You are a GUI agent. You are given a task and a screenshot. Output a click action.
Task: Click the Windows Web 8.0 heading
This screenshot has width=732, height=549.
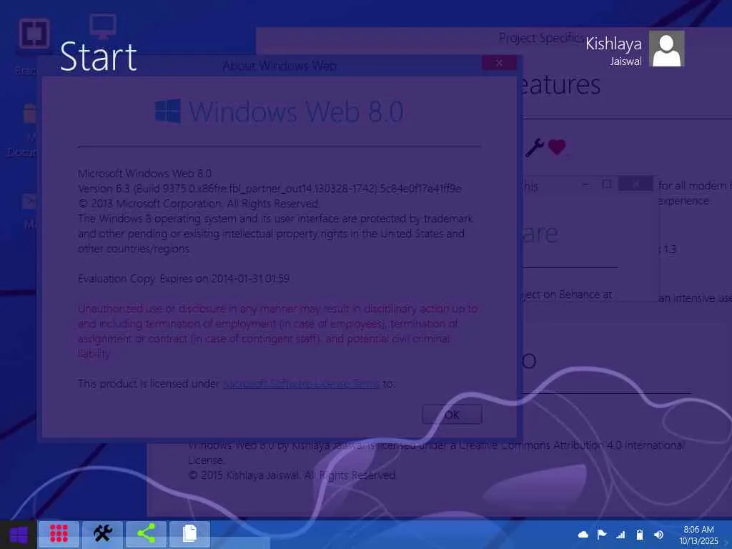click(x=297, y=112)
